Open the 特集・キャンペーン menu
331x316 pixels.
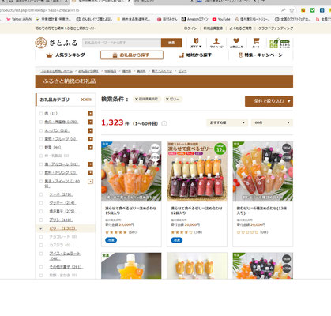(261, 55)
